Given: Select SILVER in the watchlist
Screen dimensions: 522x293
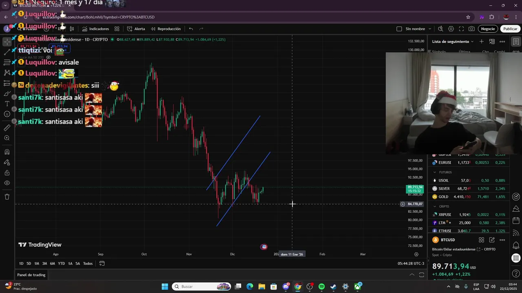Looking at the screenshot, I should coord(469,188).
